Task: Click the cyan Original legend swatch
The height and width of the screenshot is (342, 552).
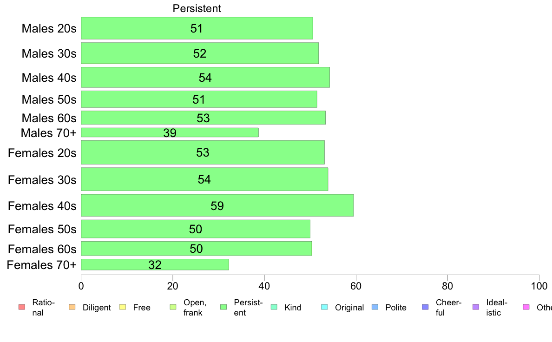Action: 325,307
